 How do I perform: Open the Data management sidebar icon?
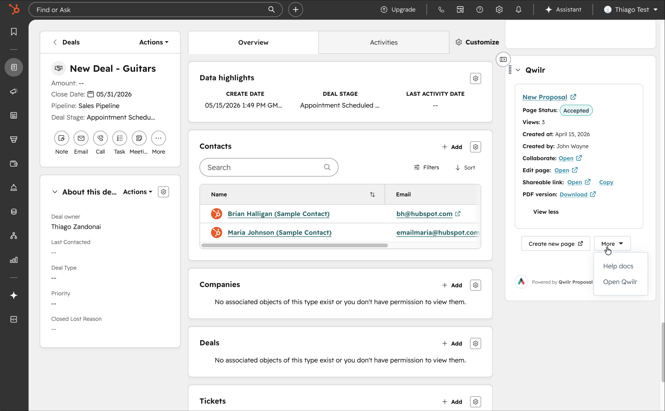tap(14, 212)
